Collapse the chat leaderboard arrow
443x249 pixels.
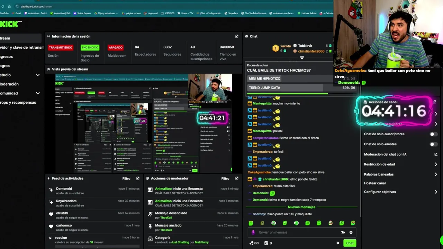(x=302, y=57)
